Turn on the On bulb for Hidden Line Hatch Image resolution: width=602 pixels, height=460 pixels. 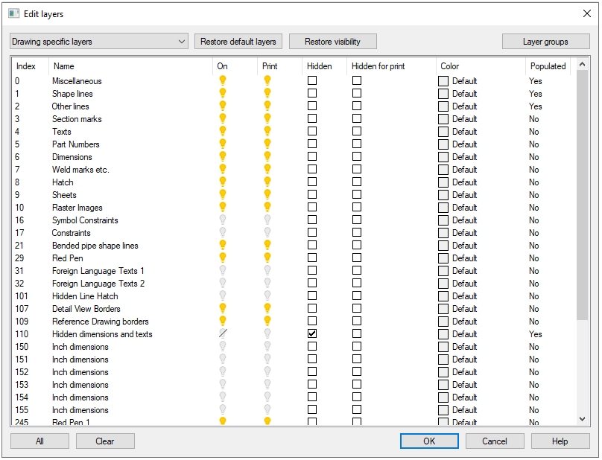click(x=223, y=296)
